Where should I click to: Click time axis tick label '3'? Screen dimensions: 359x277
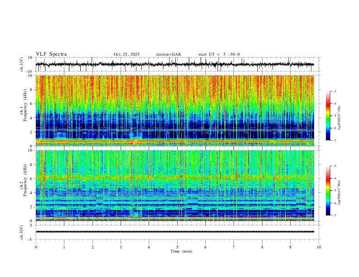121,247
